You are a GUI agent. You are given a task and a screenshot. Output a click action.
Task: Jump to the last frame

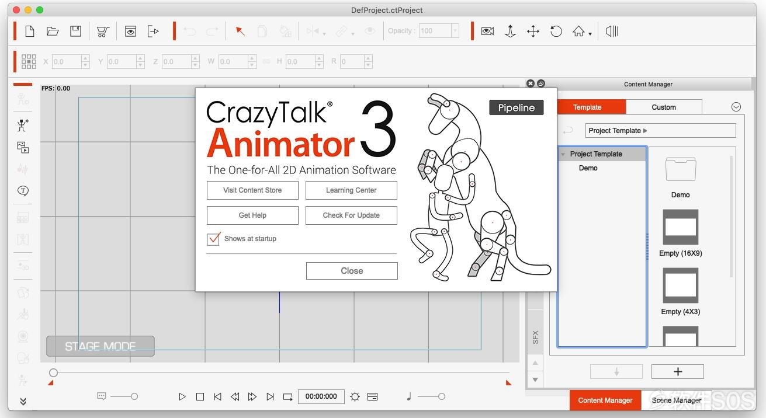click(x=270, y=396)
